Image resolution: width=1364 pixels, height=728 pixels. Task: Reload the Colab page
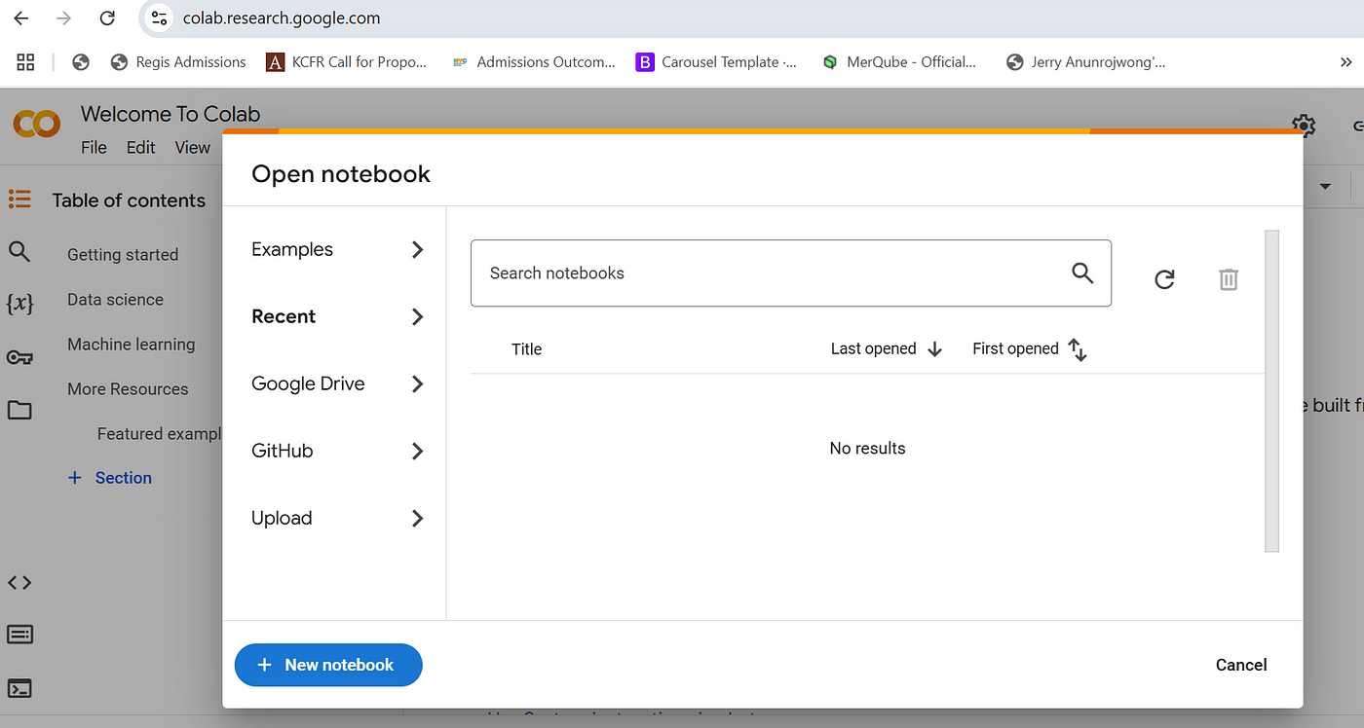[x=107, y=18]
